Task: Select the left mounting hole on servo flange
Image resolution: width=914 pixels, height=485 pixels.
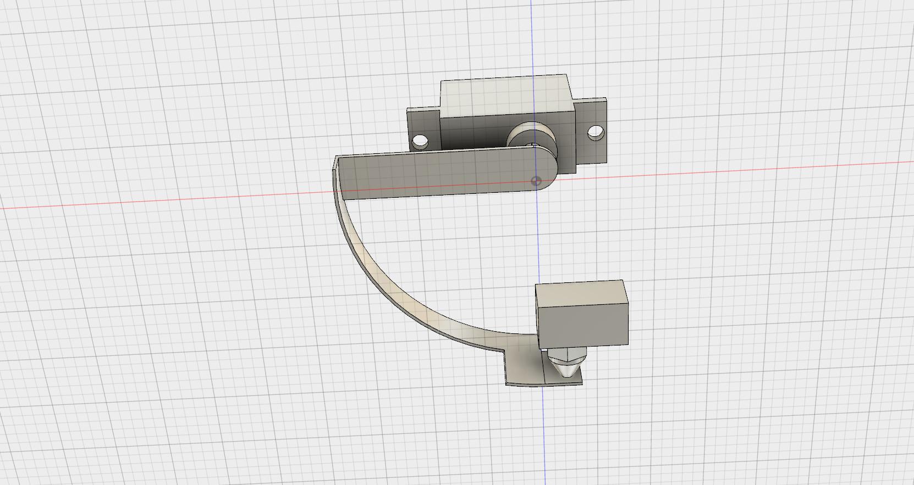Action: point(421,141)
